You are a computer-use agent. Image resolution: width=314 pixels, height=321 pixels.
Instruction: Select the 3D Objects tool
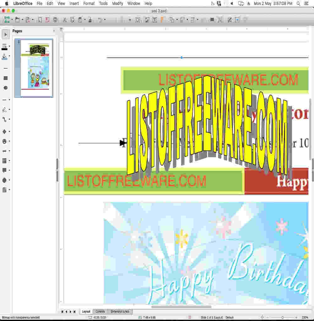(x=4, y=190)
